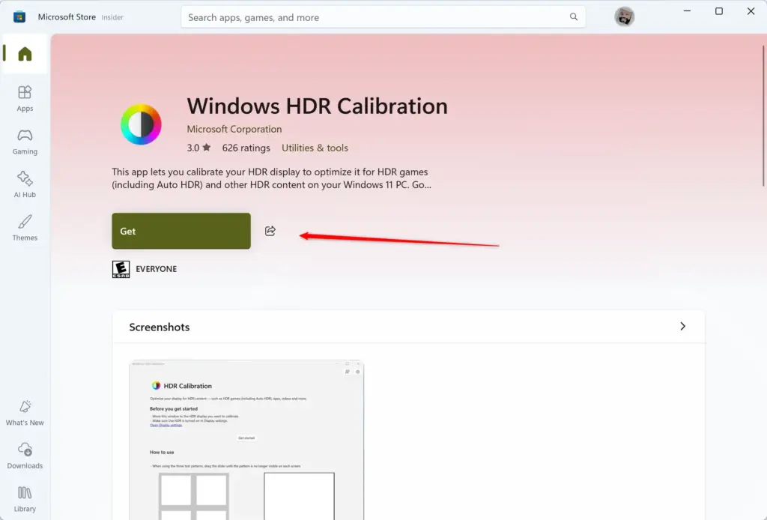The height and width of the screenshot is (520, 767).
Task: Open the Utilities & tools category link
Action: click(x=315, y=148)
